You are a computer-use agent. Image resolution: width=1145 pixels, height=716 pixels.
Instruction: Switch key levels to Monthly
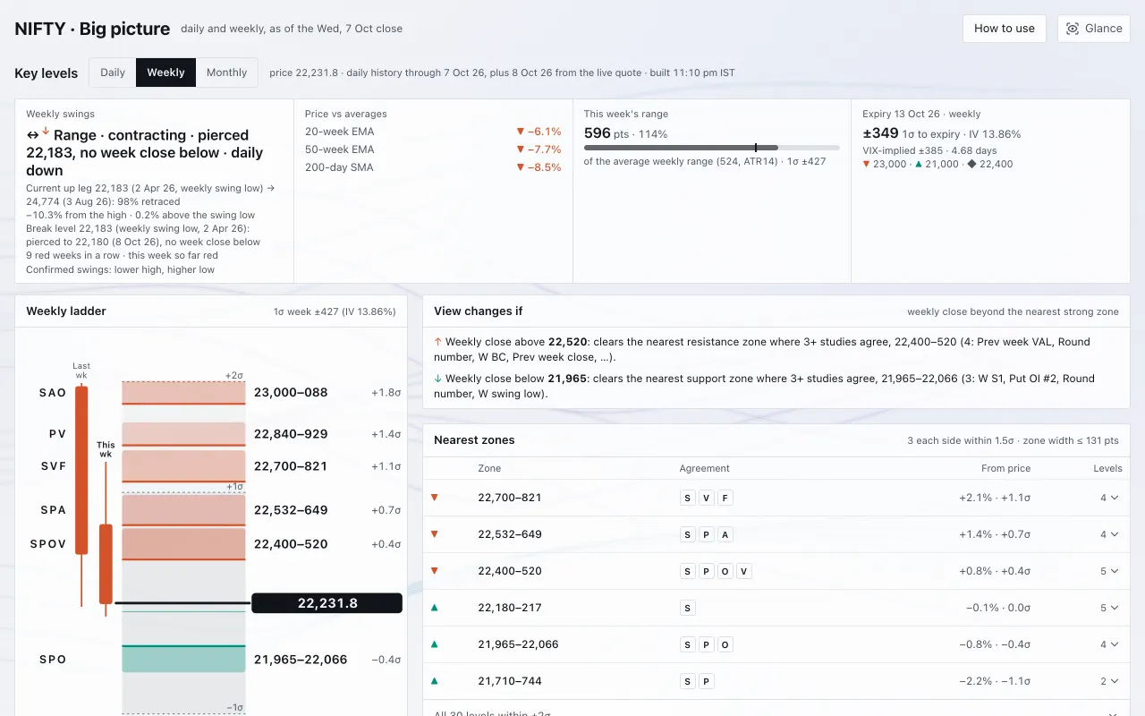226,72
